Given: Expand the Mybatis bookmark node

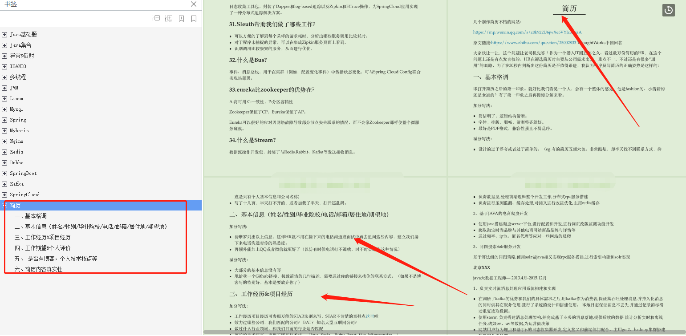Looking at the screenshot, I should click(x=4, y=130).
